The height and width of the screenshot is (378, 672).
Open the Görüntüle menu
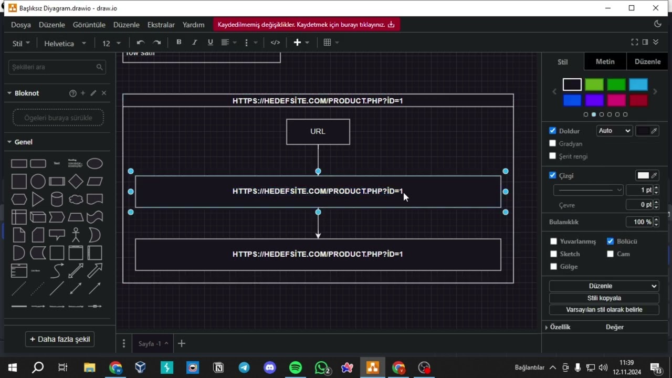pyautogui.click(x=89, y=25)
